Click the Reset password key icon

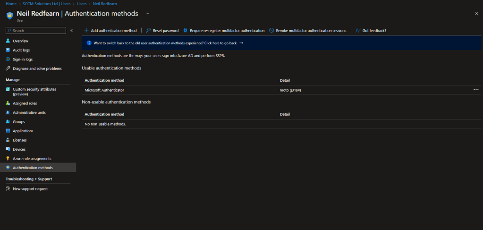(148, 31)
